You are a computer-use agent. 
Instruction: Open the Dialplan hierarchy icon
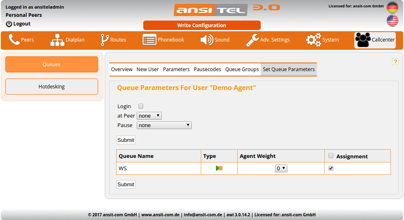(57, 40)
